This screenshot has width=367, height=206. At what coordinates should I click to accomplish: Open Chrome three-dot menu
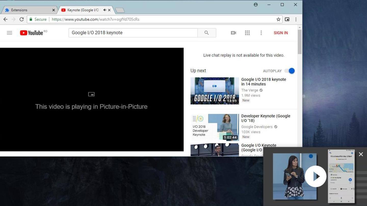pyautogui.click(x=296, y=19)
